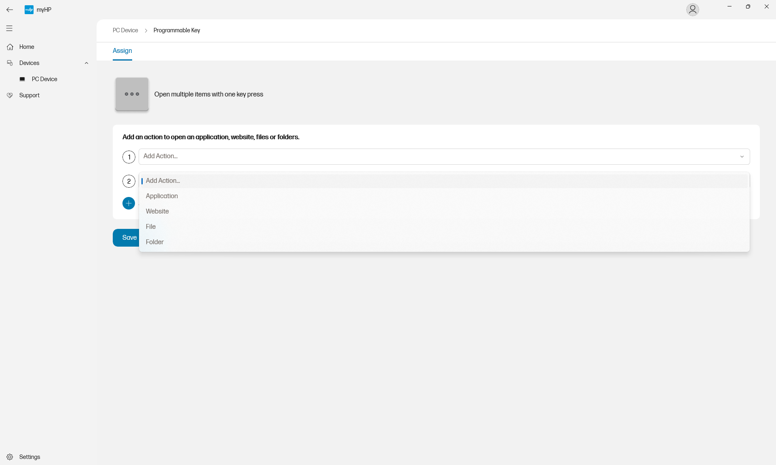776x465 pixels.
Task: Click the three-dot programmable key image
Action: pyautogui.click(x=132, y=94)
